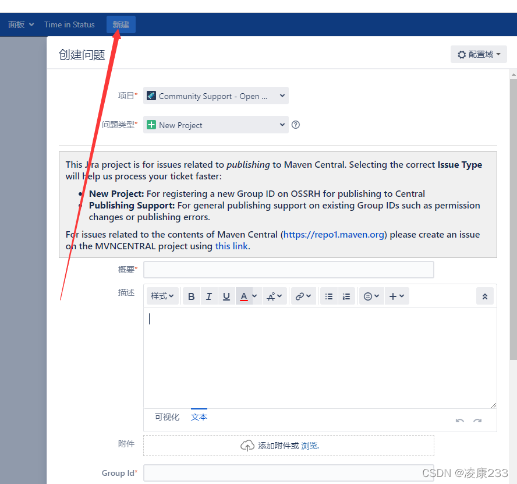The height and width of the screenshot is (484, 517).
Task: Click the redo arrow icon
Action: click(x=477, y=421)
